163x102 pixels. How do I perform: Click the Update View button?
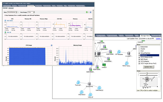pyautogui.click(x=148, y=67)
